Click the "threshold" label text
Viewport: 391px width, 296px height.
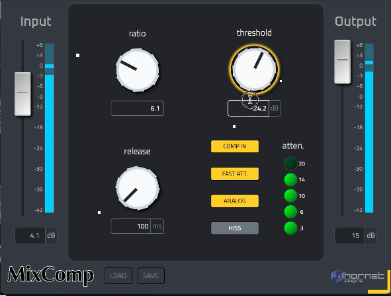pos(254,33)
